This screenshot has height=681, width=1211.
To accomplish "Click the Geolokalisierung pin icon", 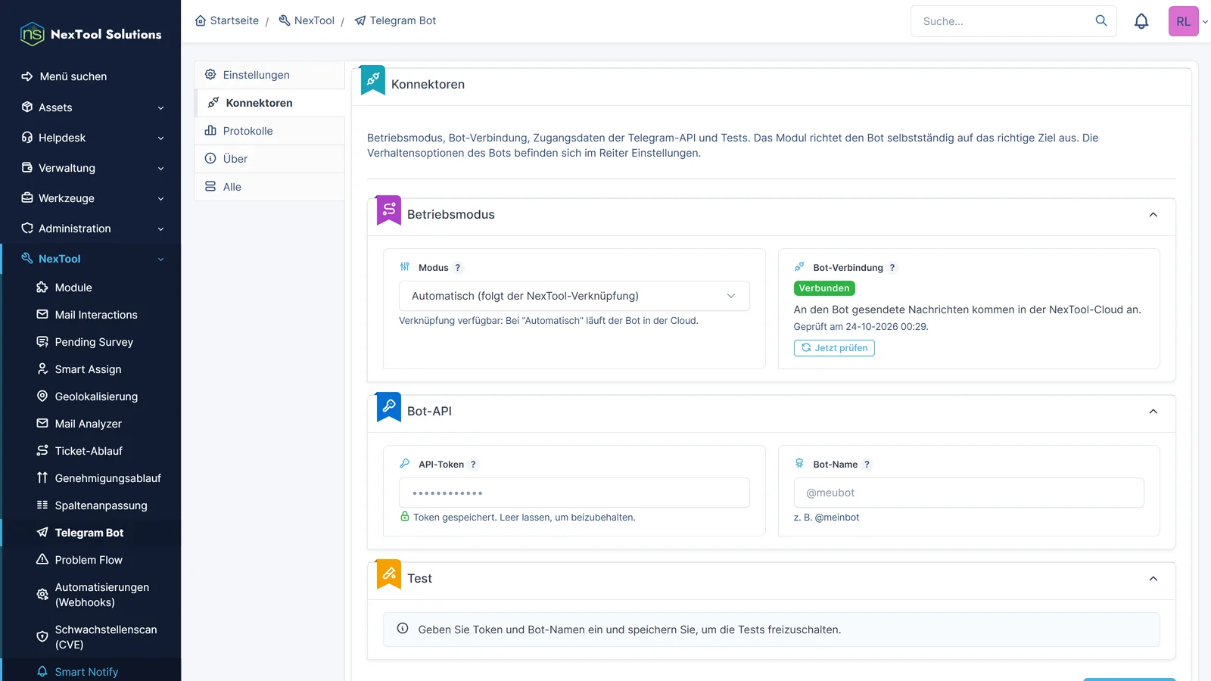I will [42, 396].
